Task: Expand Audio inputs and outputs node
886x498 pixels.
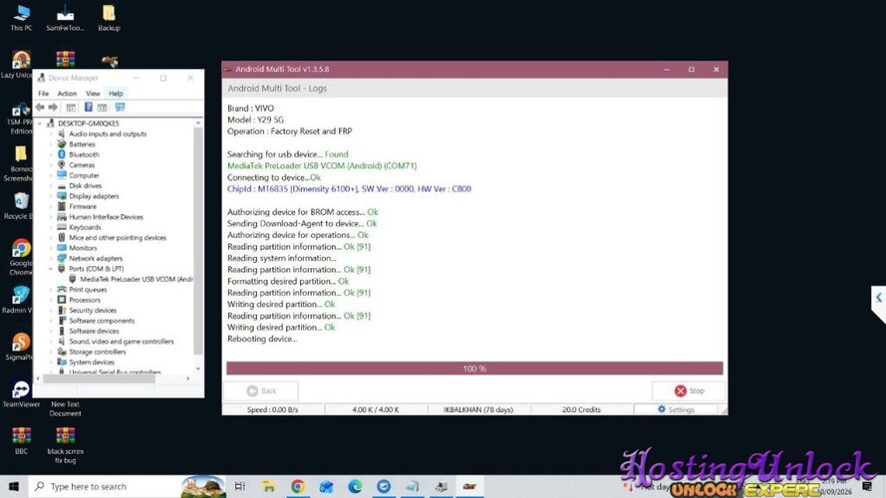Action: click(51, 133)
